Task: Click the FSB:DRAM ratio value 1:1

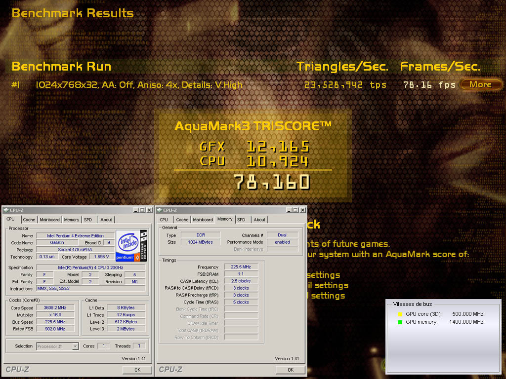Action: [241, 274]
